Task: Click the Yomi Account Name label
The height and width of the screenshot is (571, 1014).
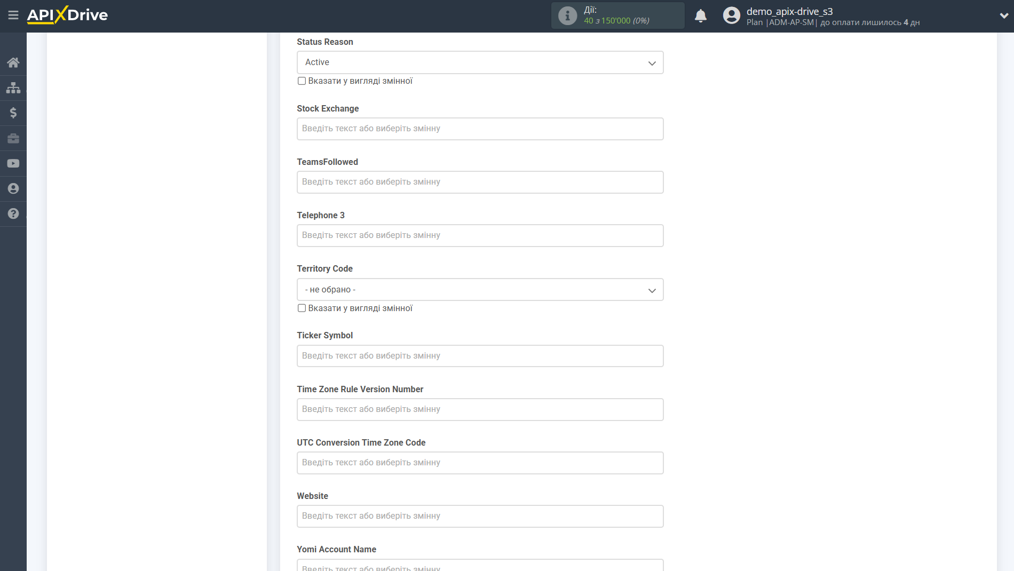Action: (x=336, y=549)
